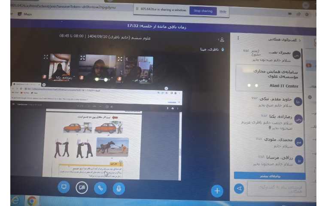Click the blue new messages bar in chat

coord(270,176)
